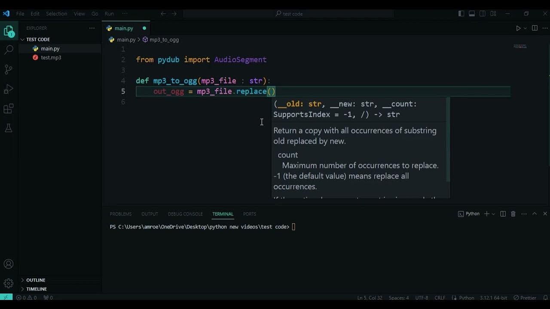Select interpreter 3.12.1 64-bit

point(493,297)
